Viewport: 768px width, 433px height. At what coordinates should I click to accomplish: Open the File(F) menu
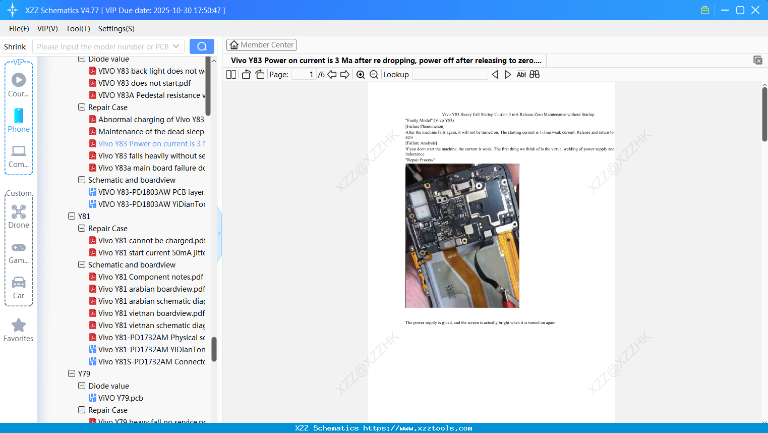pyautogui.click(x=19, y=29)
